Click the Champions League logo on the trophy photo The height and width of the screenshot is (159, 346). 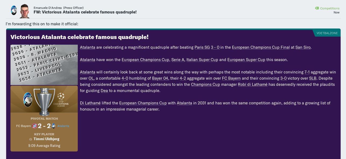click(61, 99)
